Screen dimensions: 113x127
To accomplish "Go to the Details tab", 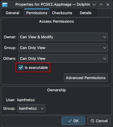I will tap(86, 13).
